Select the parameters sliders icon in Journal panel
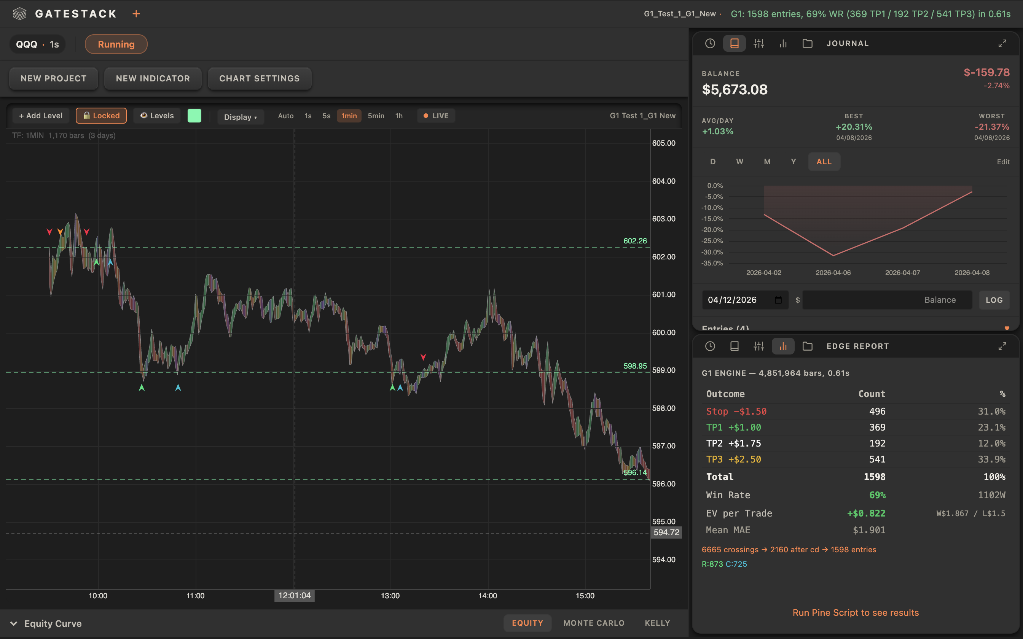1023x639 pixels. [x=758, y=43]
